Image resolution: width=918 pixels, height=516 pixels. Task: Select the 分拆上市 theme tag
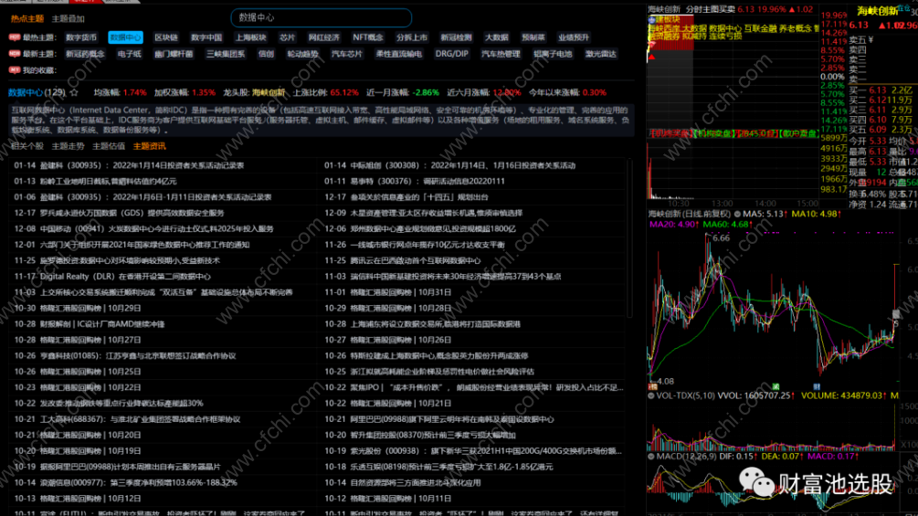[x=412, y=37]
